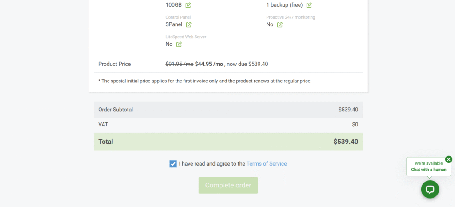
Task: Click the SPanel control panel value
Action: [174, 24]
